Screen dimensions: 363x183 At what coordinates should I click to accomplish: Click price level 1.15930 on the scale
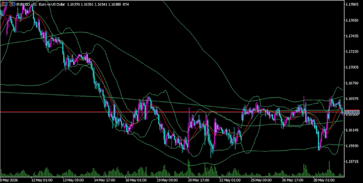click(353, 146)
